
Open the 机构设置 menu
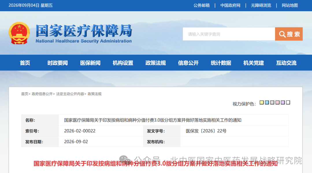pos(123,63)
